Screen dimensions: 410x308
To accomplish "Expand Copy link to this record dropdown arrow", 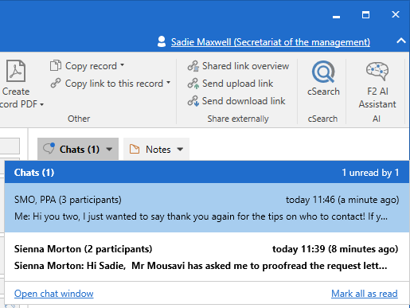I will (168, 82).
